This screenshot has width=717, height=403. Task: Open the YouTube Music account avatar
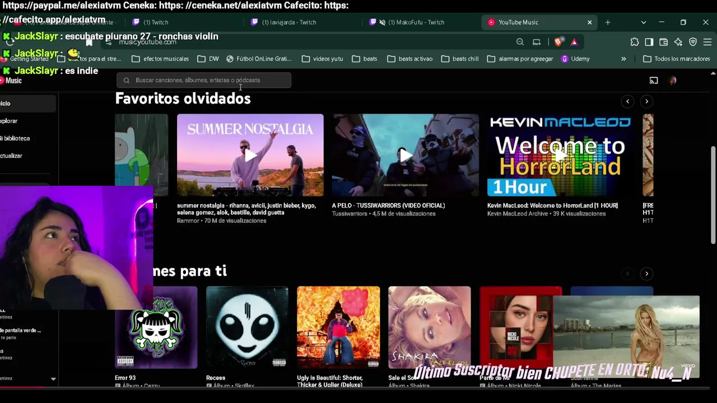pos(673,80)
